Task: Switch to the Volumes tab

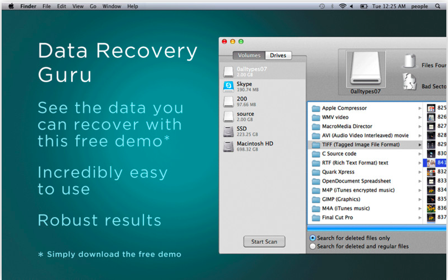Action: 249,56
